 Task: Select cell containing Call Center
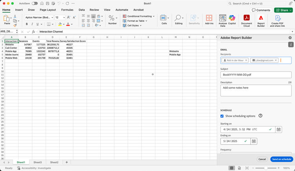click(x=11, y=48)
